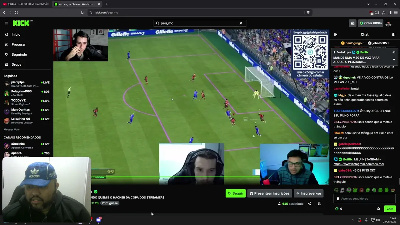Open microphone tray icon
The height and width of the screenshot is (225, 400).
366,220
